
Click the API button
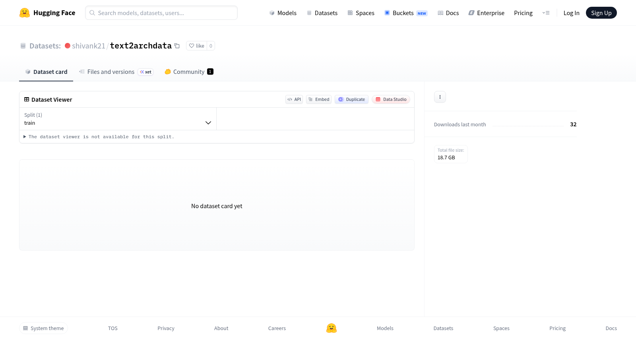coord(294,99)
